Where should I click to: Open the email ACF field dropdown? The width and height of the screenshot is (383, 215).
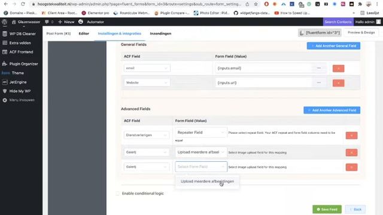coord(147,68)
